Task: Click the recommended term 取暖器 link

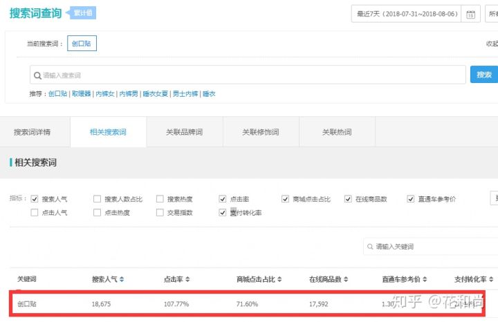Action: click(x=83, y=93)
